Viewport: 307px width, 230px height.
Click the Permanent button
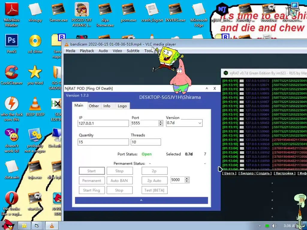click(x=92, y=180)
